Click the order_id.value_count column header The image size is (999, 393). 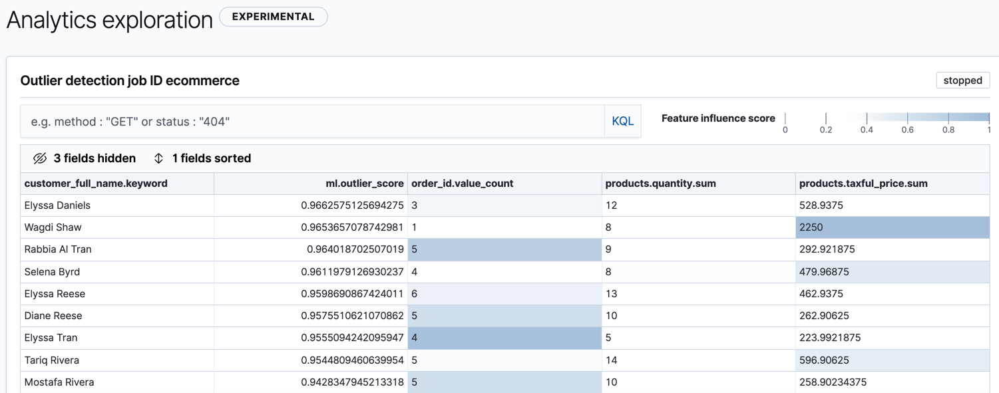(504, 184)
